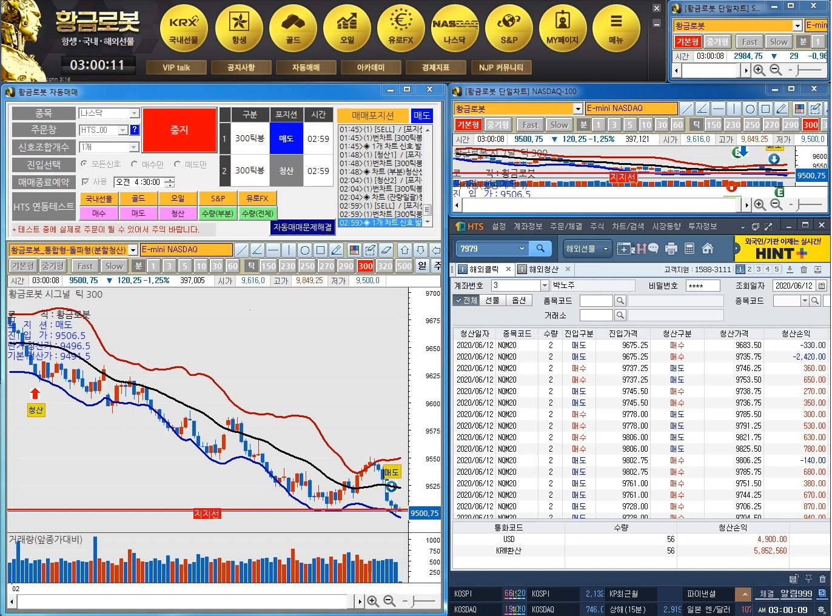Expand the 해외선물 dropdown in HTS toolbar
Screen dimensions: 832x616
pos(605,249)
